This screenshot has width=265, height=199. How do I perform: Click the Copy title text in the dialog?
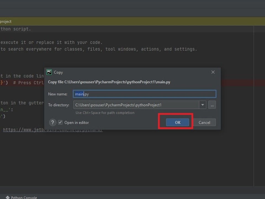58,72
